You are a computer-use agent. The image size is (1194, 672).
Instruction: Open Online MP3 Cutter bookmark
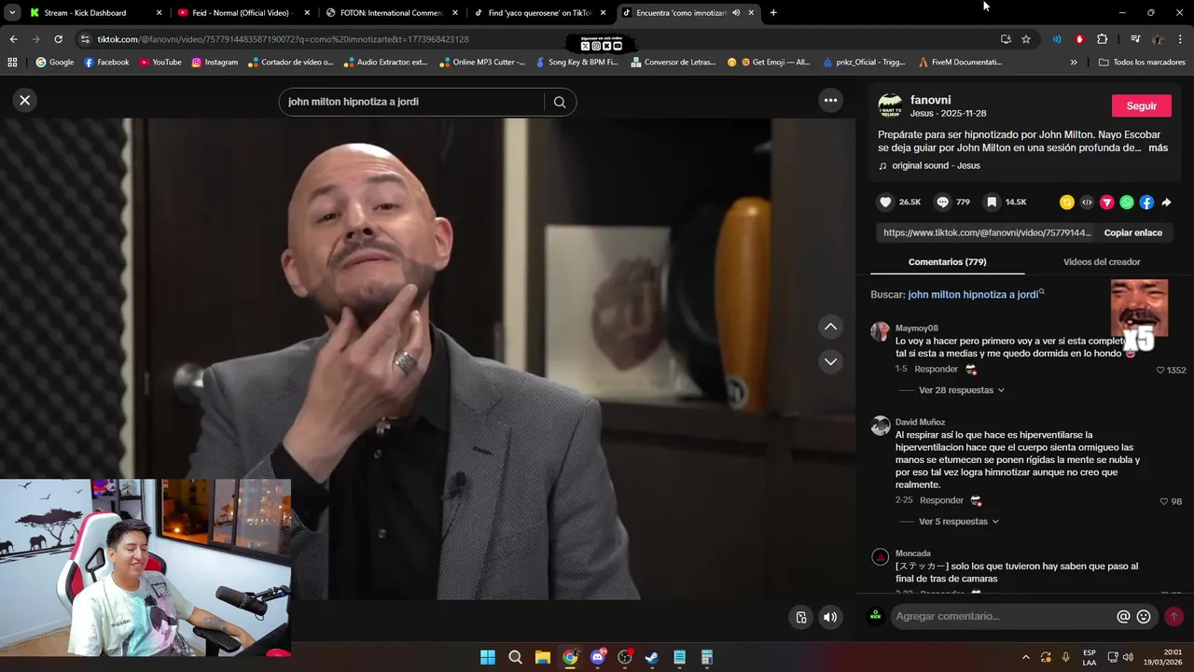coord(481,63)
